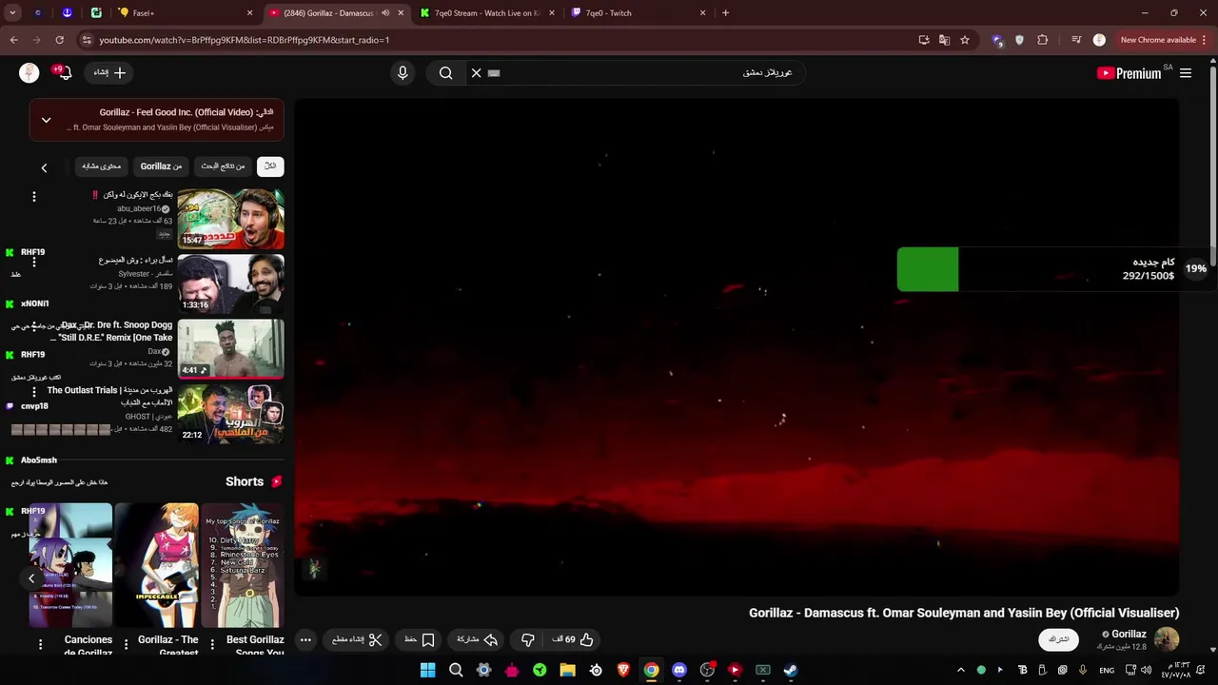Open the 'My top songs of Gorillaz' short
Viewport: 1218px width, 685px height.
pyautogui.click(x=242, y=565)
